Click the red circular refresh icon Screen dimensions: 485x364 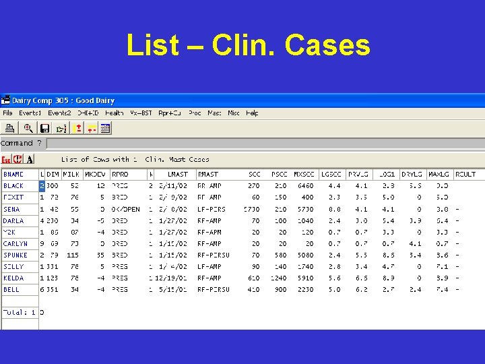pos(18,159)
